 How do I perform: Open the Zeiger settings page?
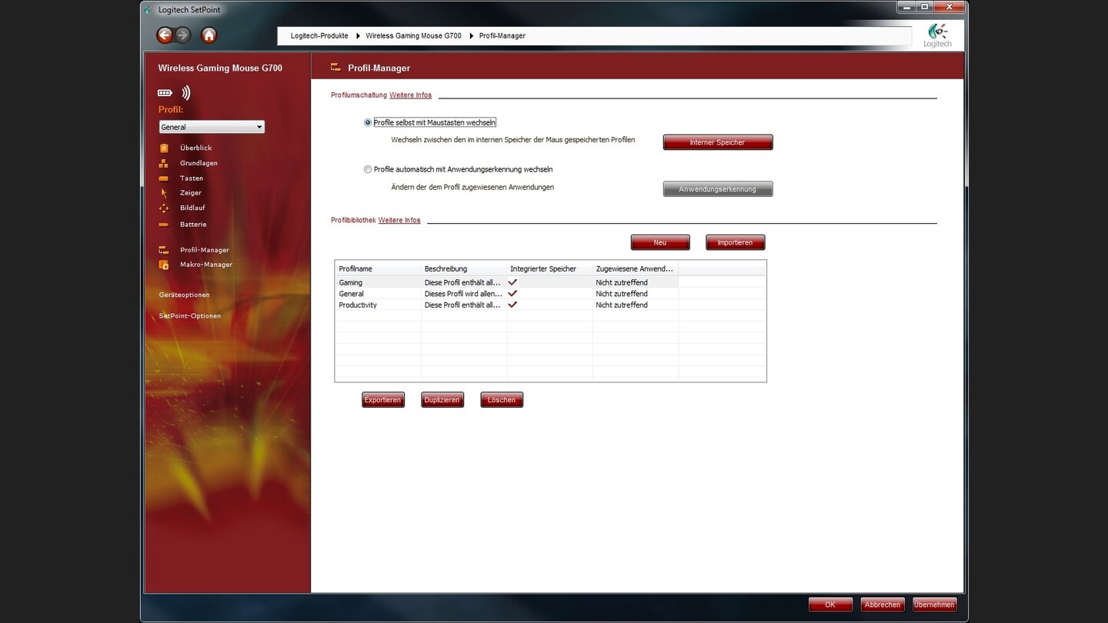(x=191, y=193)
